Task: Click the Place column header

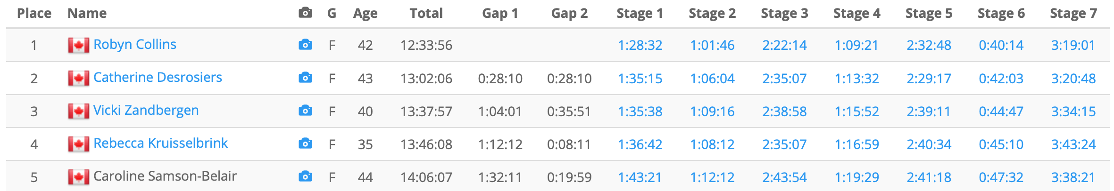Action: [34, 13]
